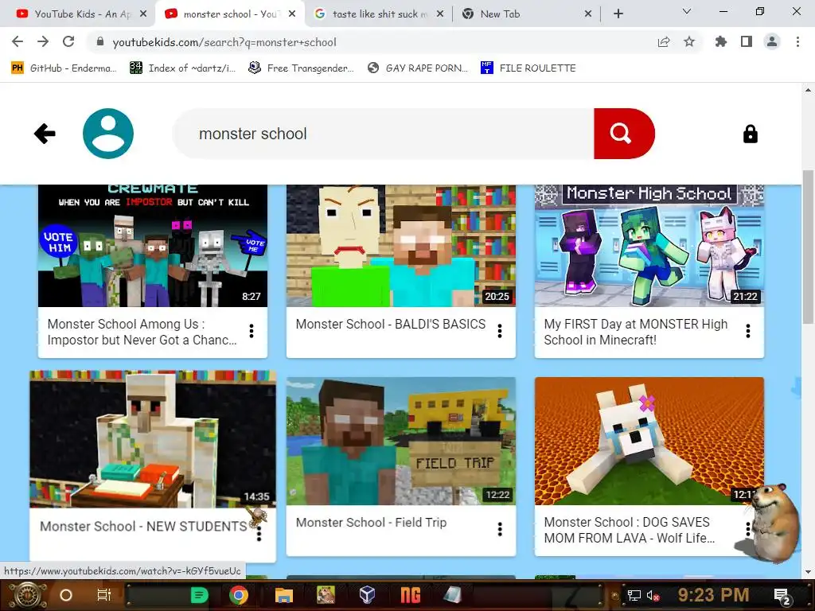Image resolution: width=815 pixels, height=611 pixels.
Task: Open the teal profile avatar
Action: coord(108,134)
